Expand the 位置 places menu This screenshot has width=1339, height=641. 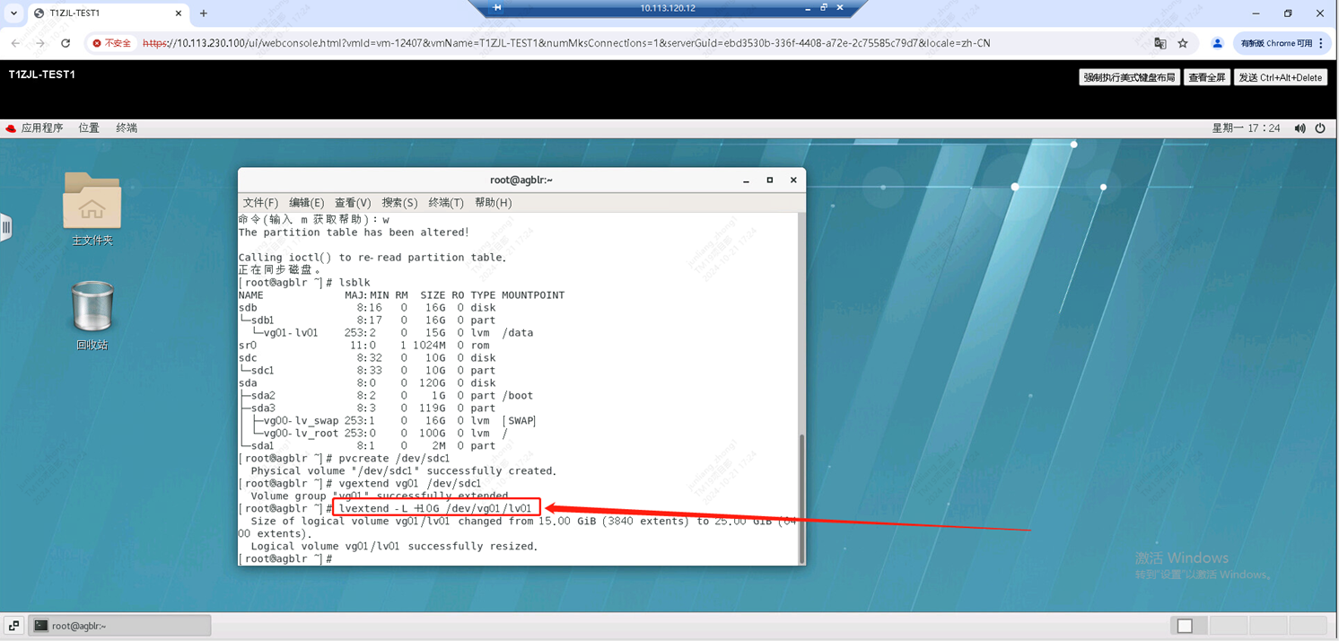coord(89,128)
